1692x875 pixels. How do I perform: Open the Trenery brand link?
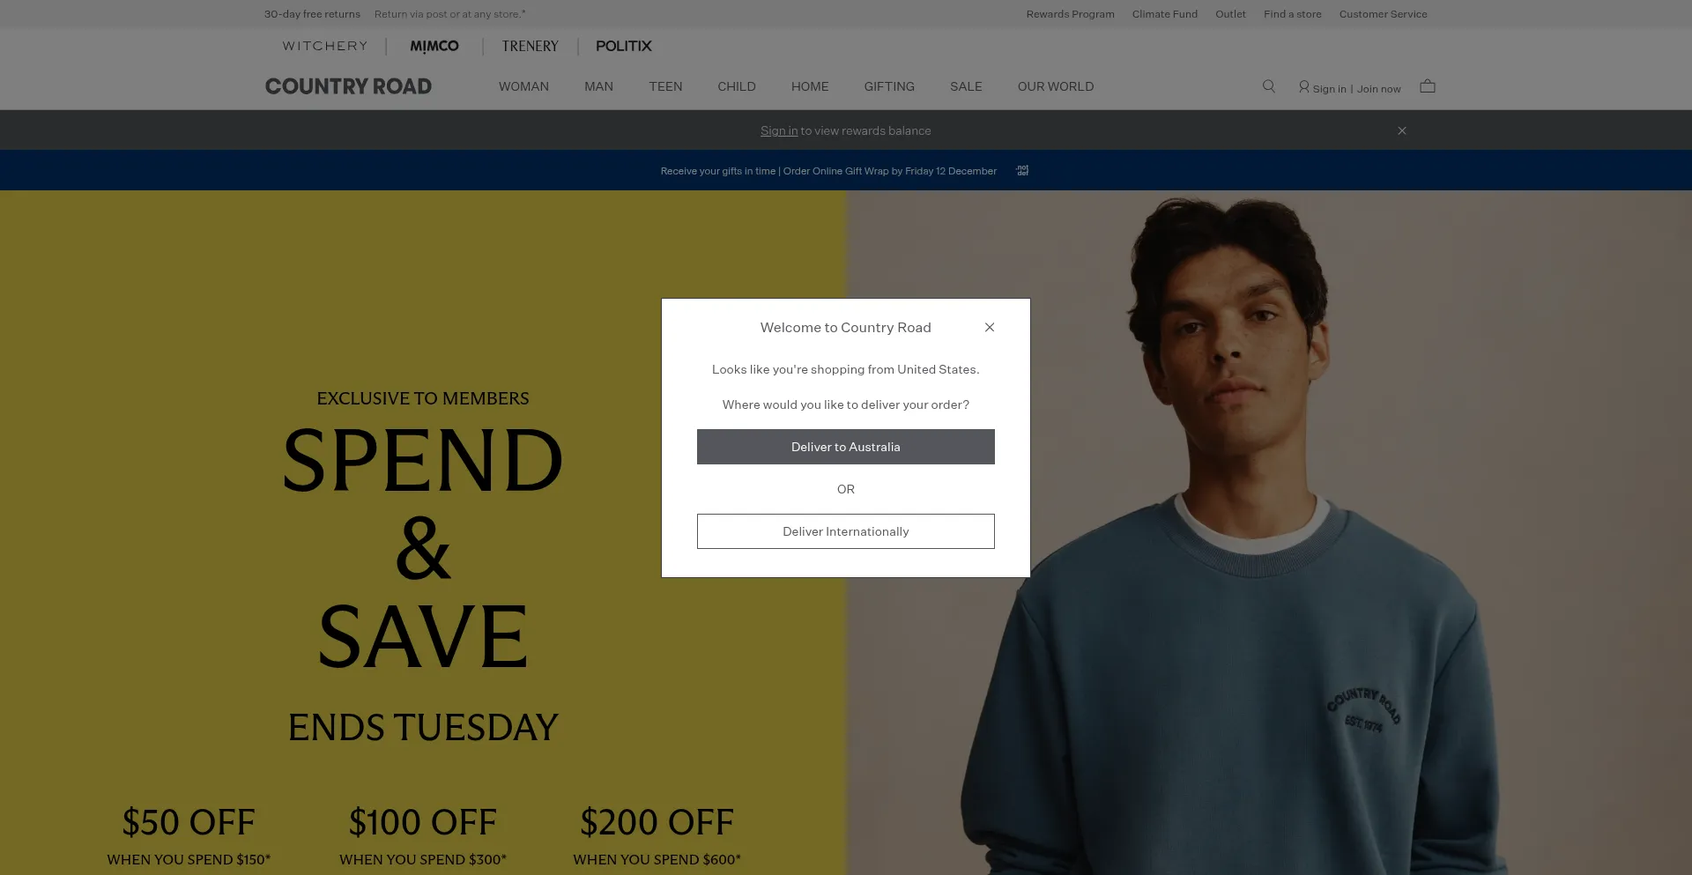[x=530, y=46]
